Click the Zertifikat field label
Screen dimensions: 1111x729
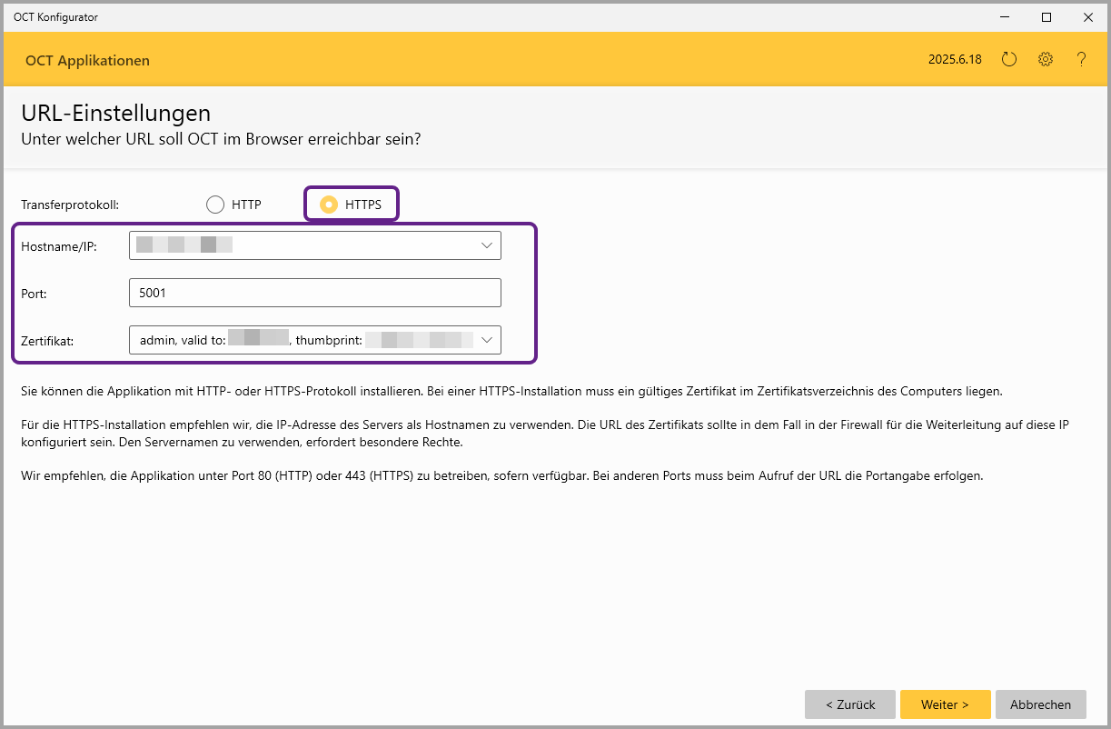(x=47, y=340)
